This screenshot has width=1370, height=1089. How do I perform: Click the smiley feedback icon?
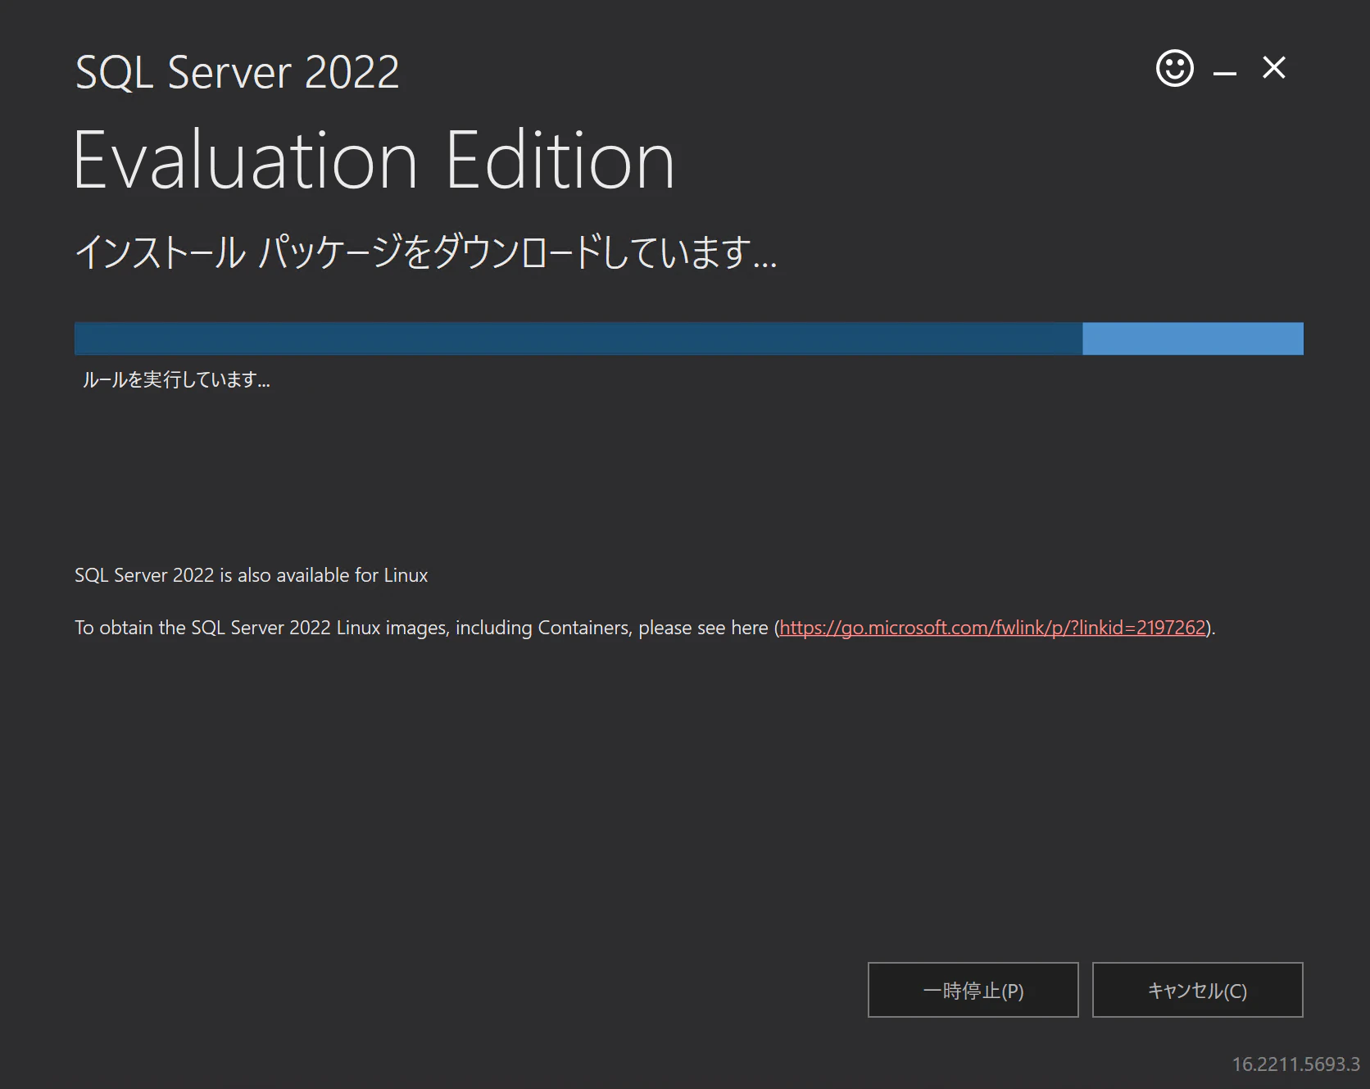click(1174, 68)
